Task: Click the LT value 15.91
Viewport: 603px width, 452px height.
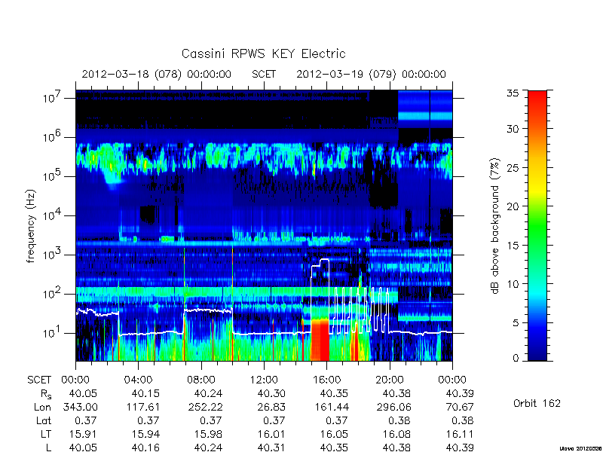Action: [83, 434]
